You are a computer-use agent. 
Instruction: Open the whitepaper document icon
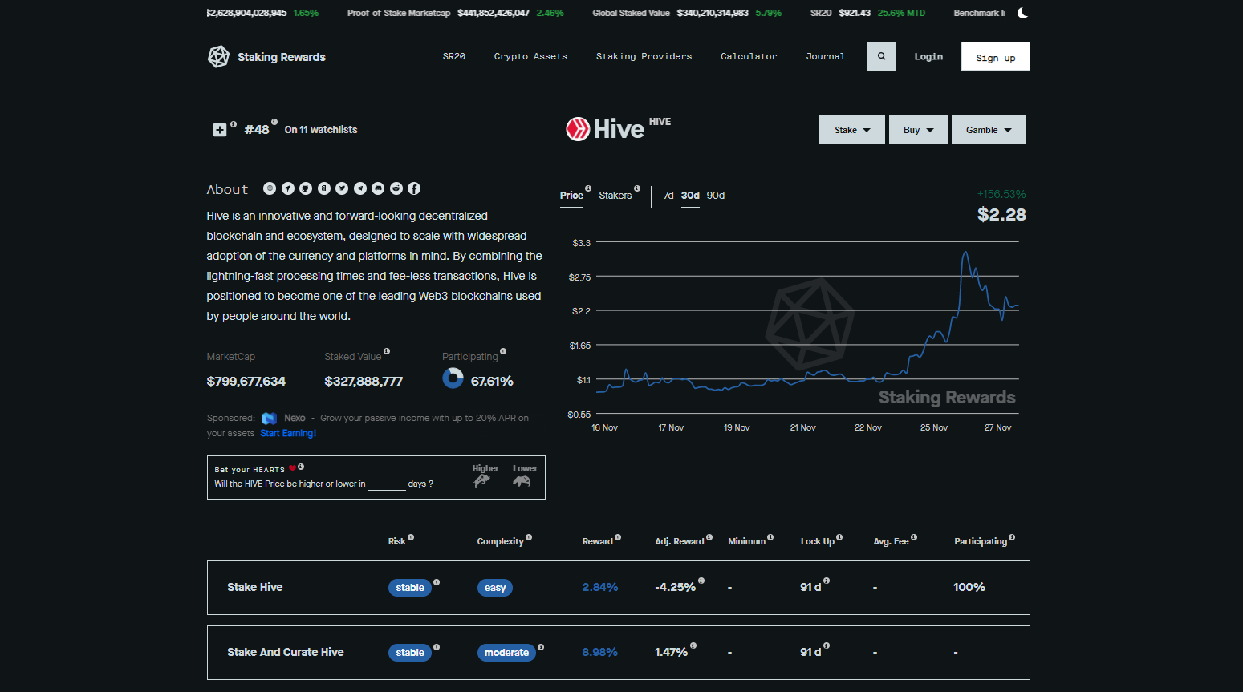point(323,188)
